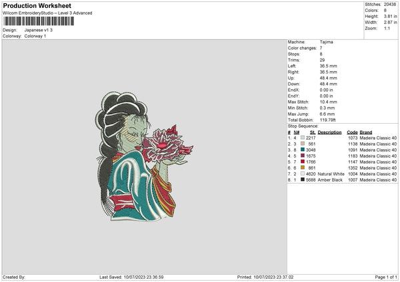Click stitch count '1766' in stop row 5
This screenshot has height=282, width=400.
point(311,162)
